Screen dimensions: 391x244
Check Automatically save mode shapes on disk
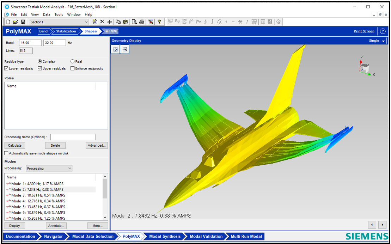pyautogui.click(x=6, y=153)
